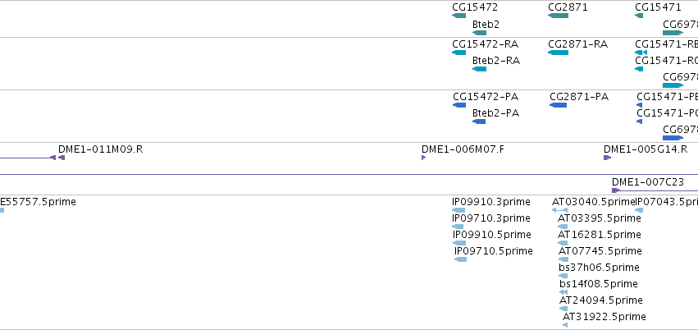Viewport: 698px width, 330px height.
Task: Select the AT03040.5prime EST glyph
Action: 560,210
